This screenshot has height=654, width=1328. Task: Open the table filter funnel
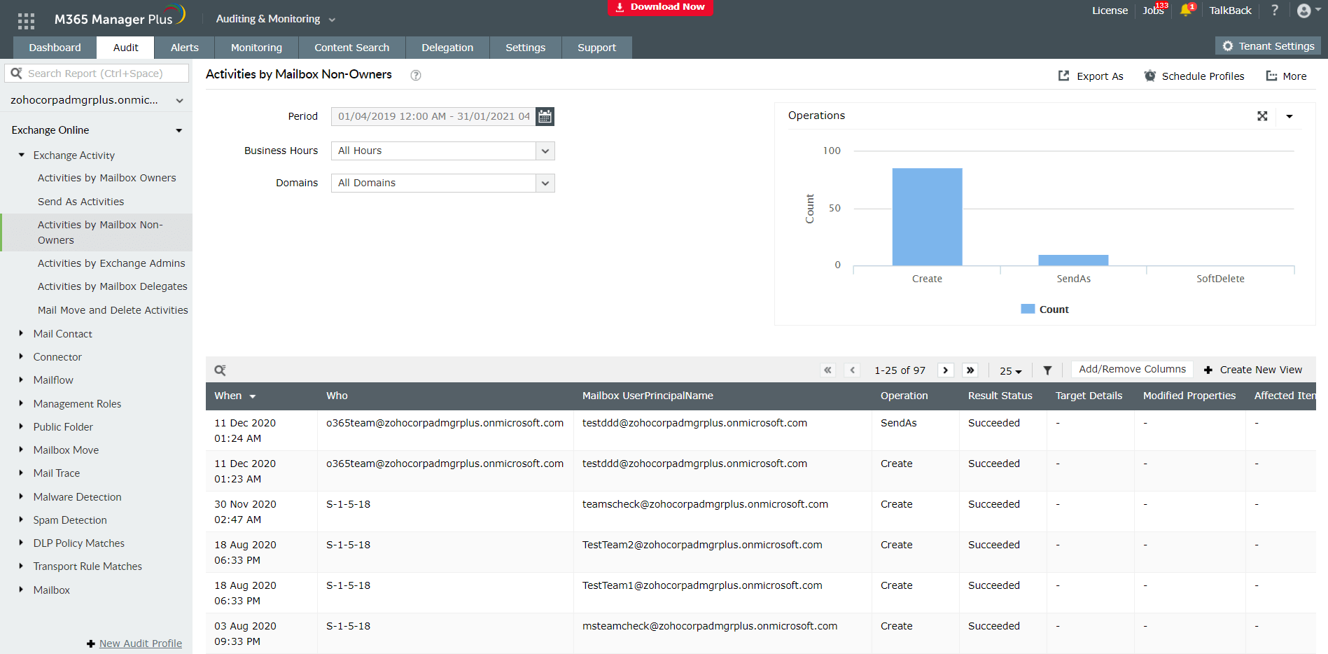1047,370
